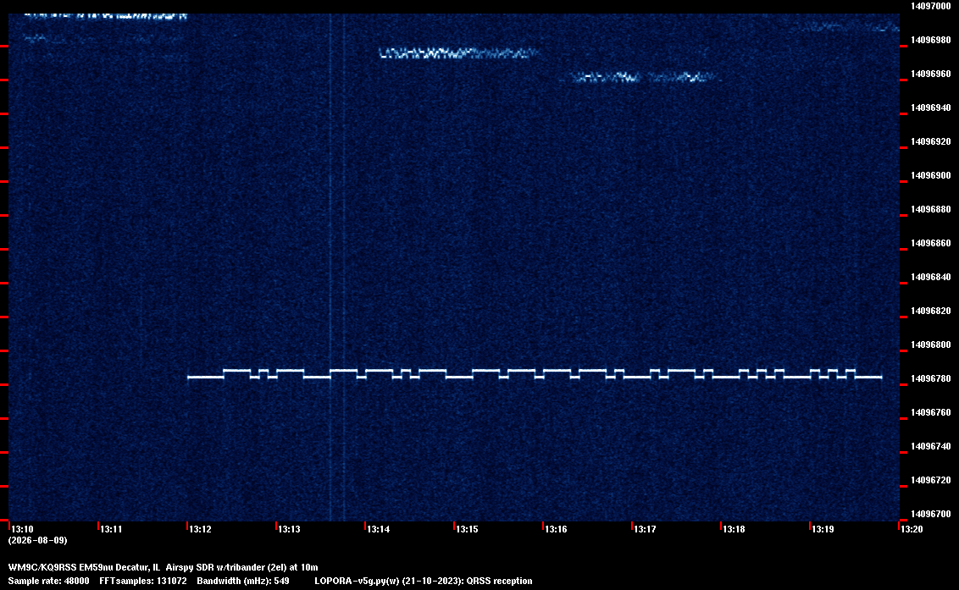Viewport: 959px width, 590px height.
Task: Click the 13:20 time axis label
Action: click(912, 529)
